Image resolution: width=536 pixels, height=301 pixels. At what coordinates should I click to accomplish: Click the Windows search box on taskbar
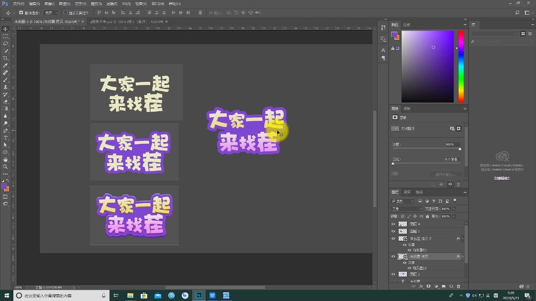61,296
